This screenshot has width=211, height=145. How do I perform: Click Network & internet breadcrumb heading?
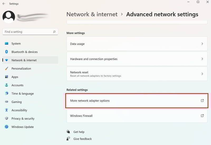(x=92, y=14)
